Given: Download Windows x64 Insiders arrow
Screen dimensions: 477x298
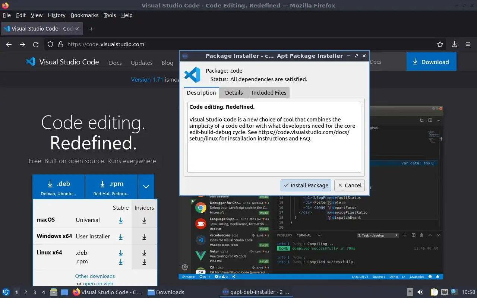Looking at the screenshot, I should click(x=144, y=237).
